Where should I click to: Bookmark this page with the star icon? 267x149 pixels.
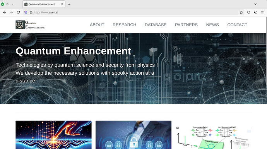coord(241,12)
